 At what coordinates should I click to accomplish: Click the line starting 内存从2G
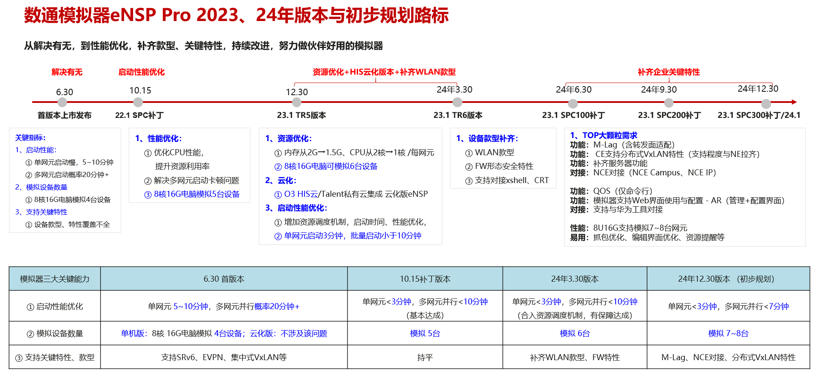point(354,153)
